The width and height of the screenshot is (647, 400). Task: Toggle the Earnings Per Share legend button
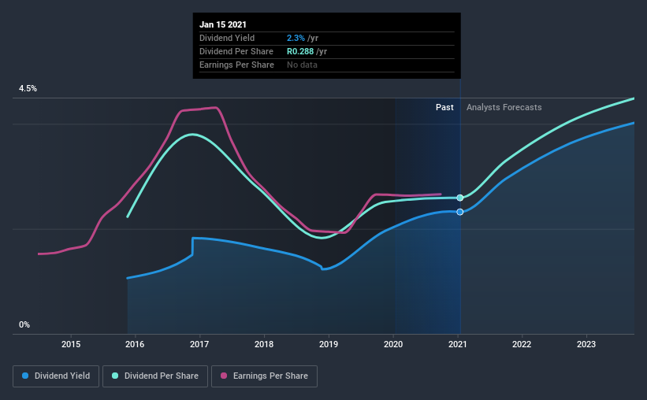coord(264,376)
